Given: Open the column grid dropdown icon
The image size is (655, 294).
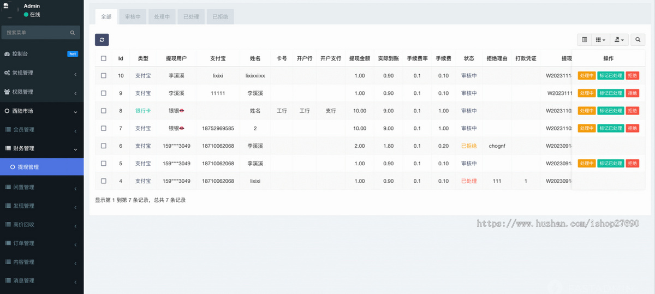Looking at the screenshot, I should click(x=600, y=40).
